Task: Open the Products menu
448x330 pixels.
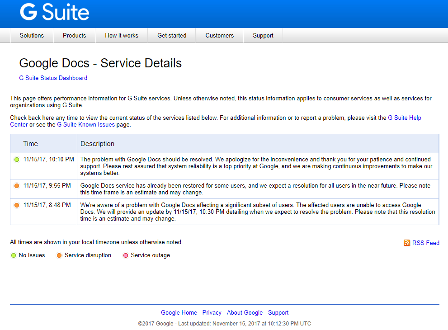Action: pos(74,35)
